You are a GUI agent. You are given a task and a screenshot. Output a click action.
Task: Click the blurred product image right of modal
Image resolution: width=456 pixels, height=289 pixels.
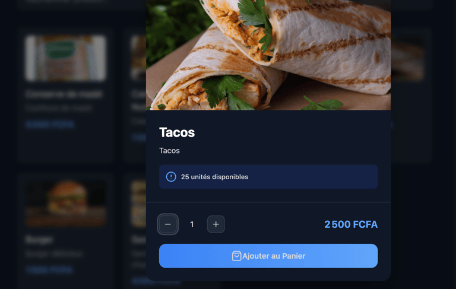(407, 58)
